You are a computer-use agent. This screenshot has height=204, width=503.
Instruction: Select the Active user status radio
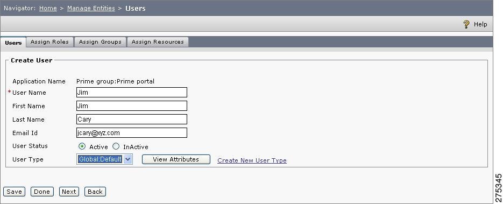(82, 146)
